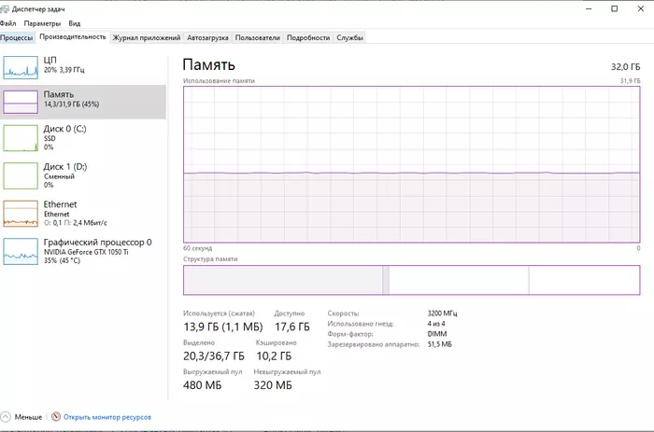Select the NVIDIA GeForce GTX 1050 Ti graph icon
The height and width of the screenshot is (432, 654).
[21, 250]
